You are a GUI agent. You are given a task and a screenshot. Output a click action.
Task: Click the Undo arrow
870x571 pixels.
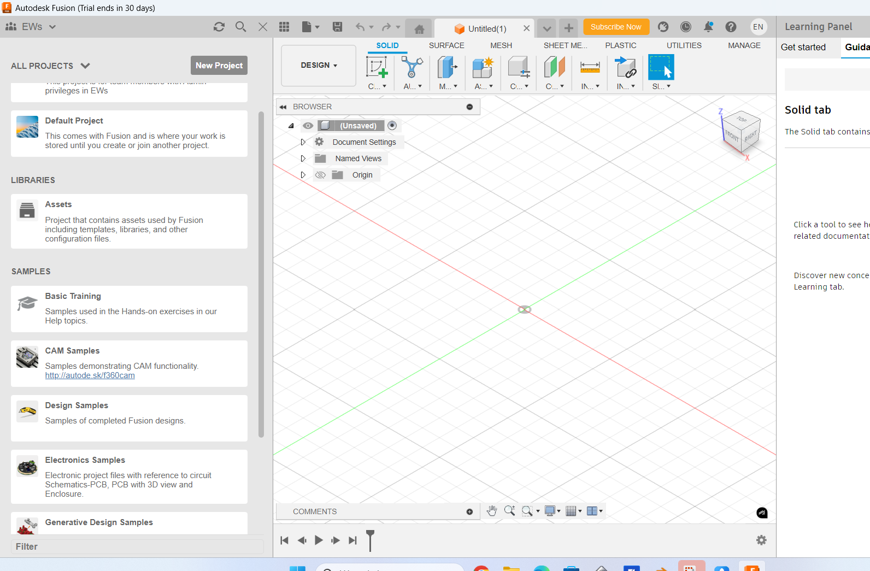[360, 27]
